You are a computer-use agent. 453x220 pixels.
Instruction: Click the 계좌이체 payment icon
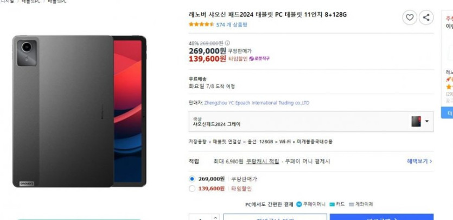tap(352, 204)
